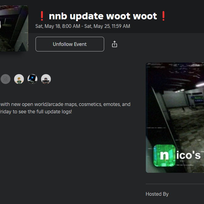Click the divider line above Hosted By

(175, 184)
